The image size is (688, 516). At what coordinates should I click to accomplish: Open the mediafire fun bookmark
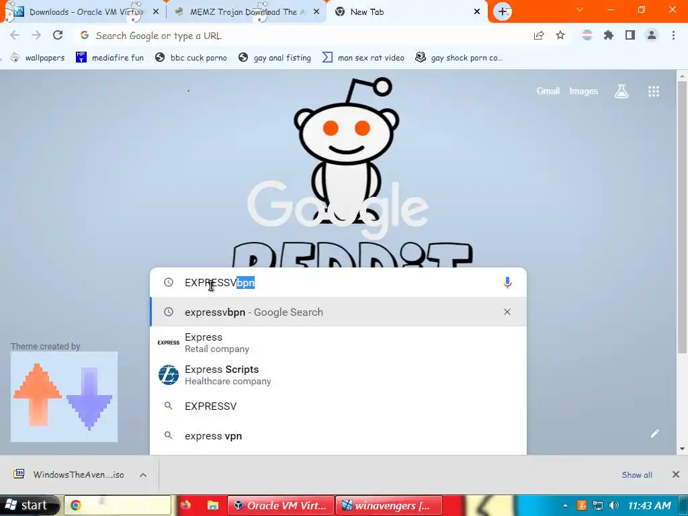click(x=110, y=58)
